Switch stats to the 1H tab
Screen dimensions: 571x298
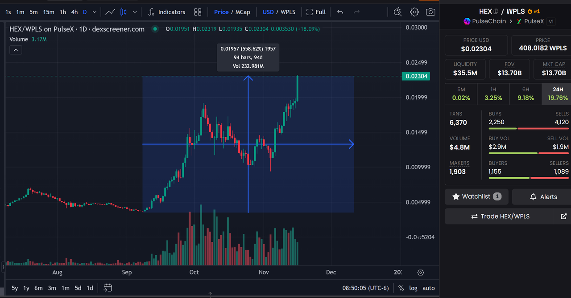493,94
